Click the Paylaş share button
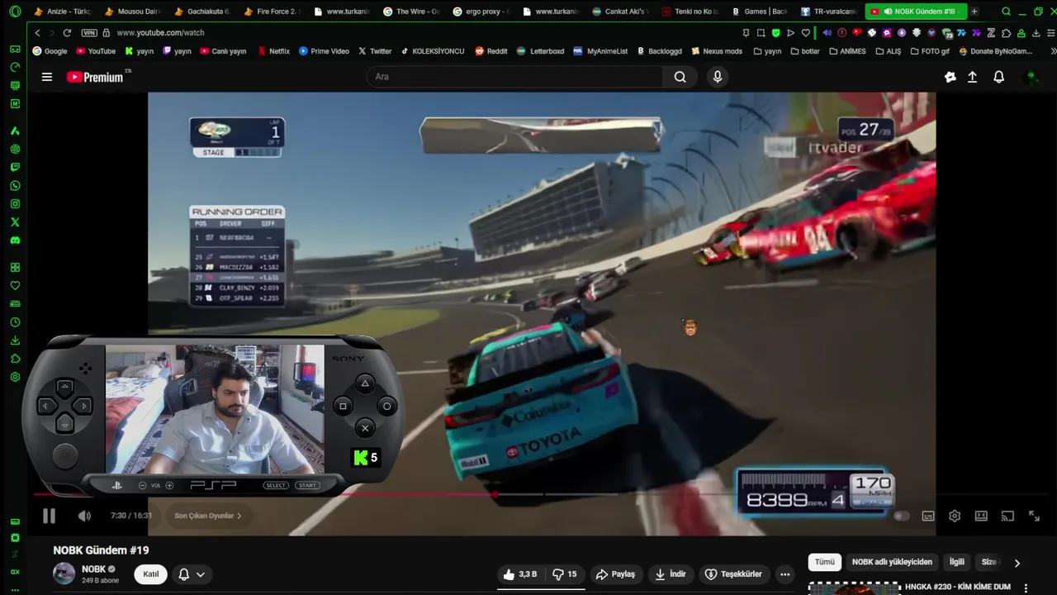 616,574
